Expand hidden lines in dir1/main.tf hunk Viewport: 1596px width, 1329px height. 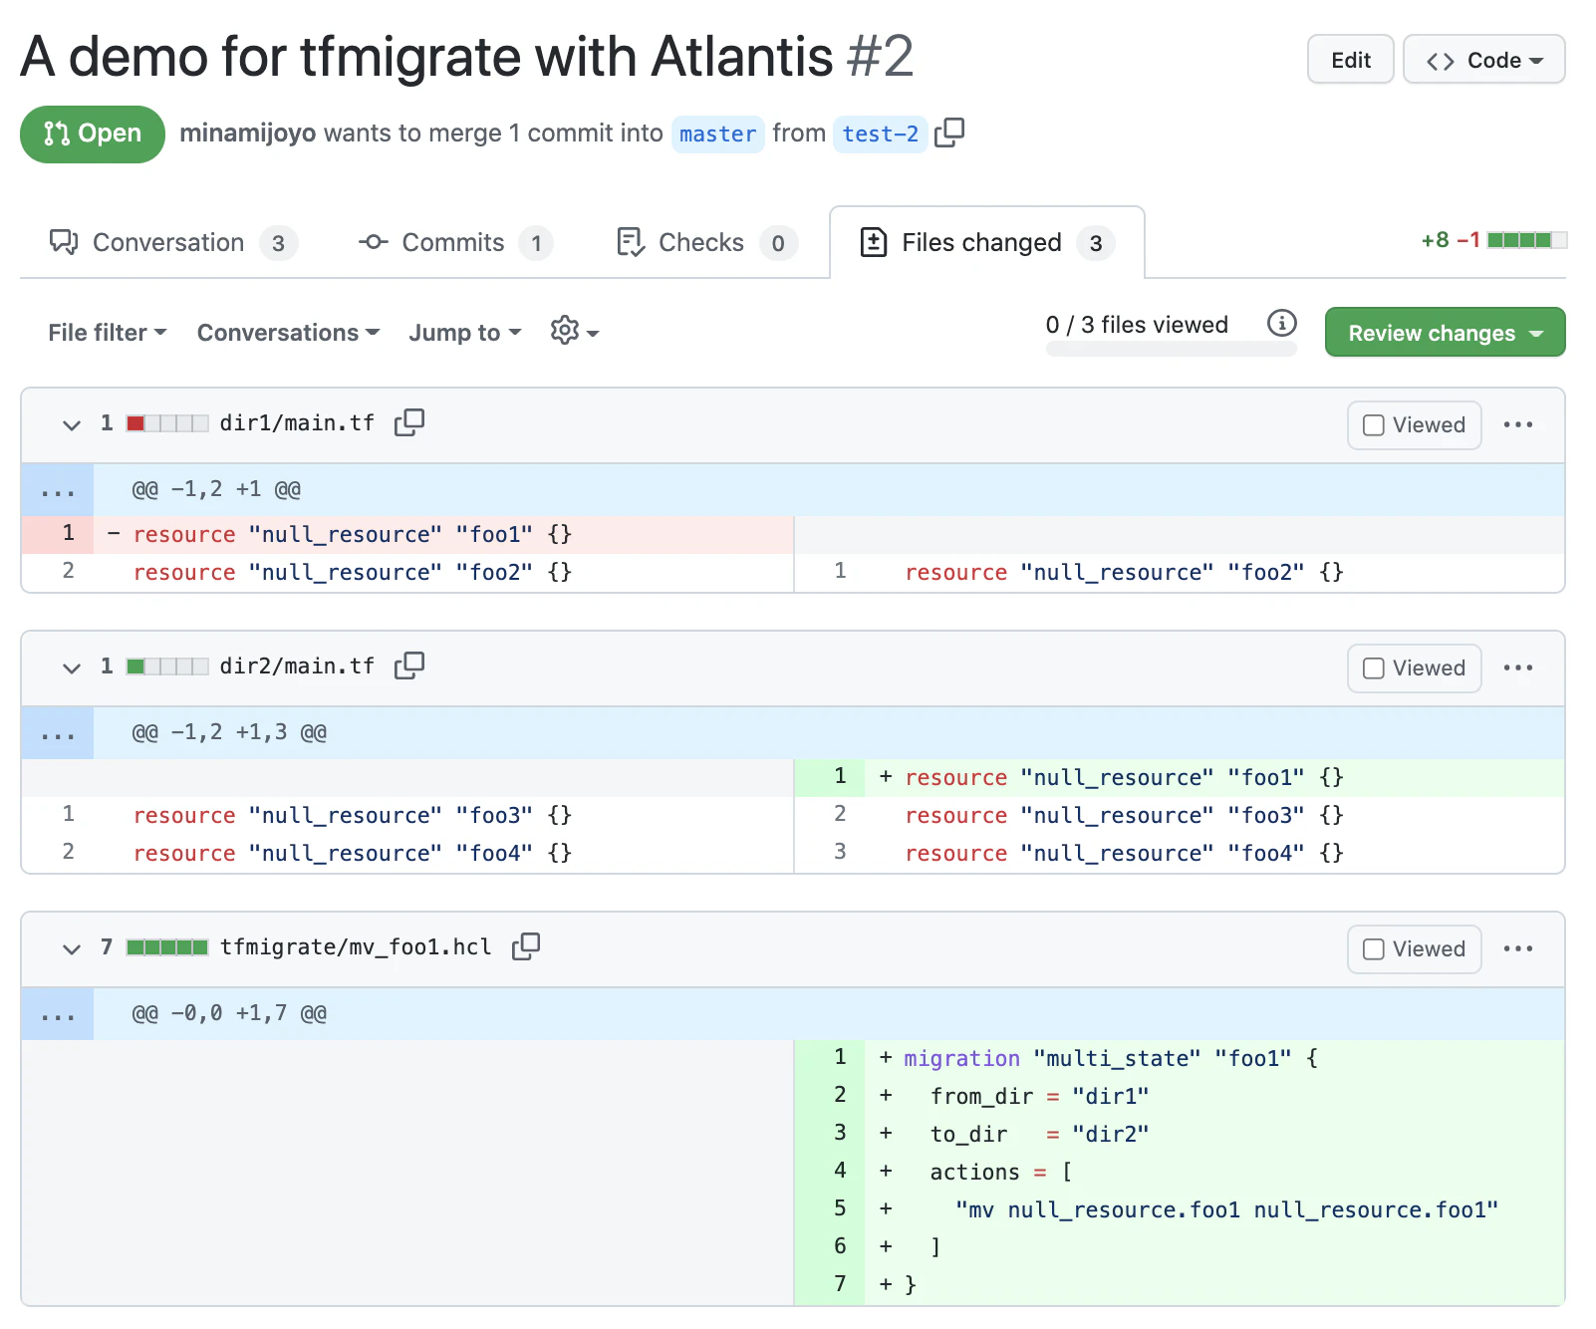click(x=58, y=490)
